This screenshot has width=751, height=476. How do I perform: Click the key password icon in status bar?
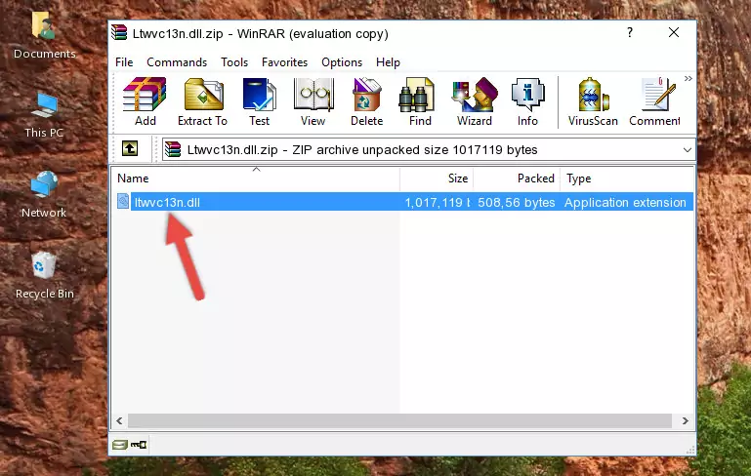click(x=139, y=445)
